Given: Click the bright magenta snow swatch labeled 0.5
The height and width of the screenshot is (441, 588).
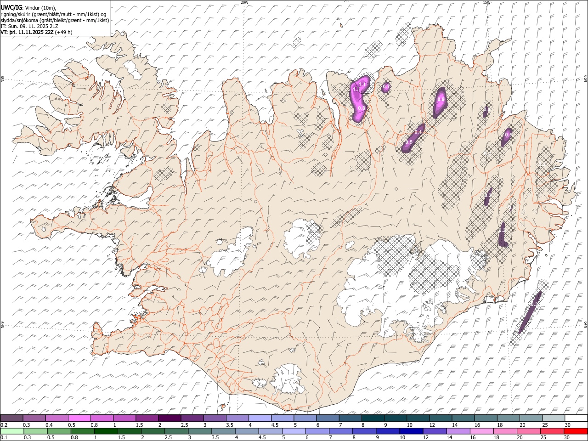Looking at the screenshot, I should click(x=79, y=418).
